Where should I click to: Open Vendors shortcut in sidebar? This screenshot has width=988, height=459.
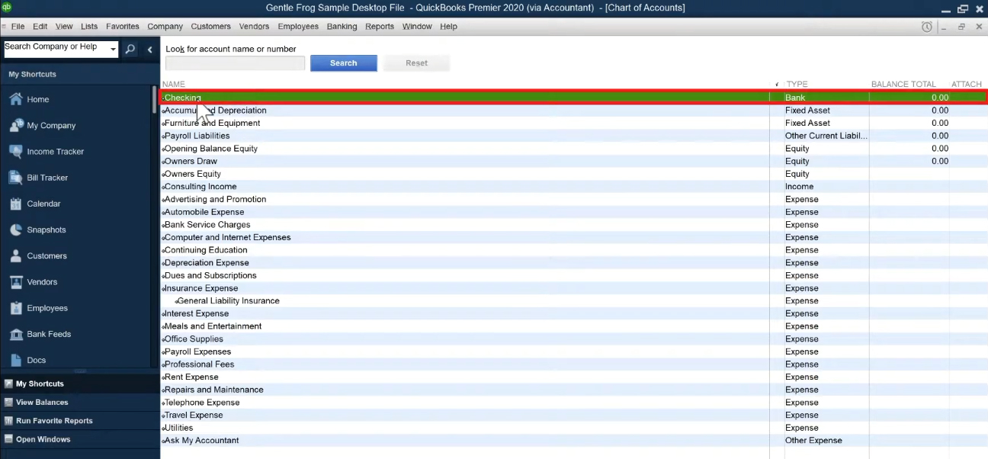tap(42, 282)
